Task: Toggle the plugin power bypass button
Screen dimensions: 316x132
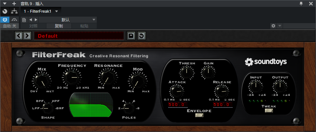Action: pyautogui.click(x=5, y=20)
